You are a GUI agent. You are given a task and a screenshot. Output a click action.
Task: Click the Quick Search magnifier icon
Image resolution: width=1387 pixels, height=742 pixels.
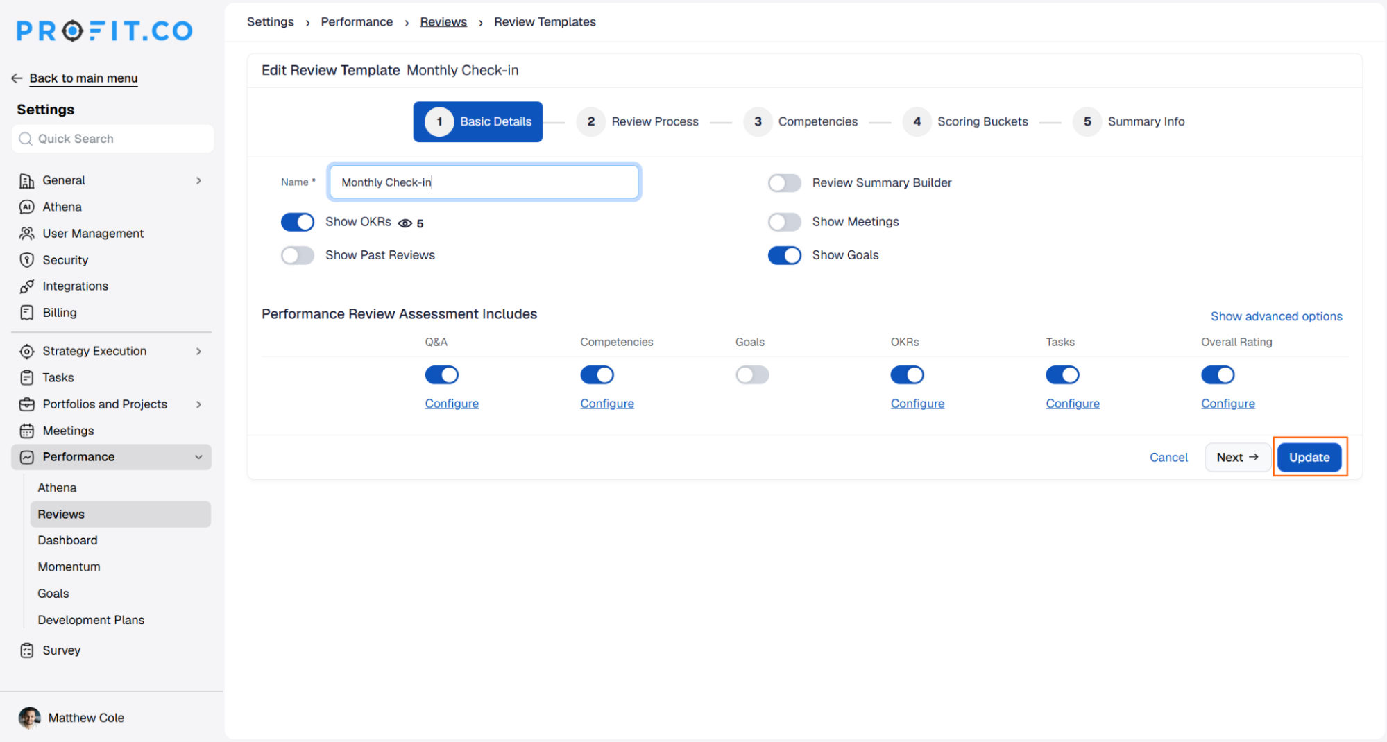26,139
